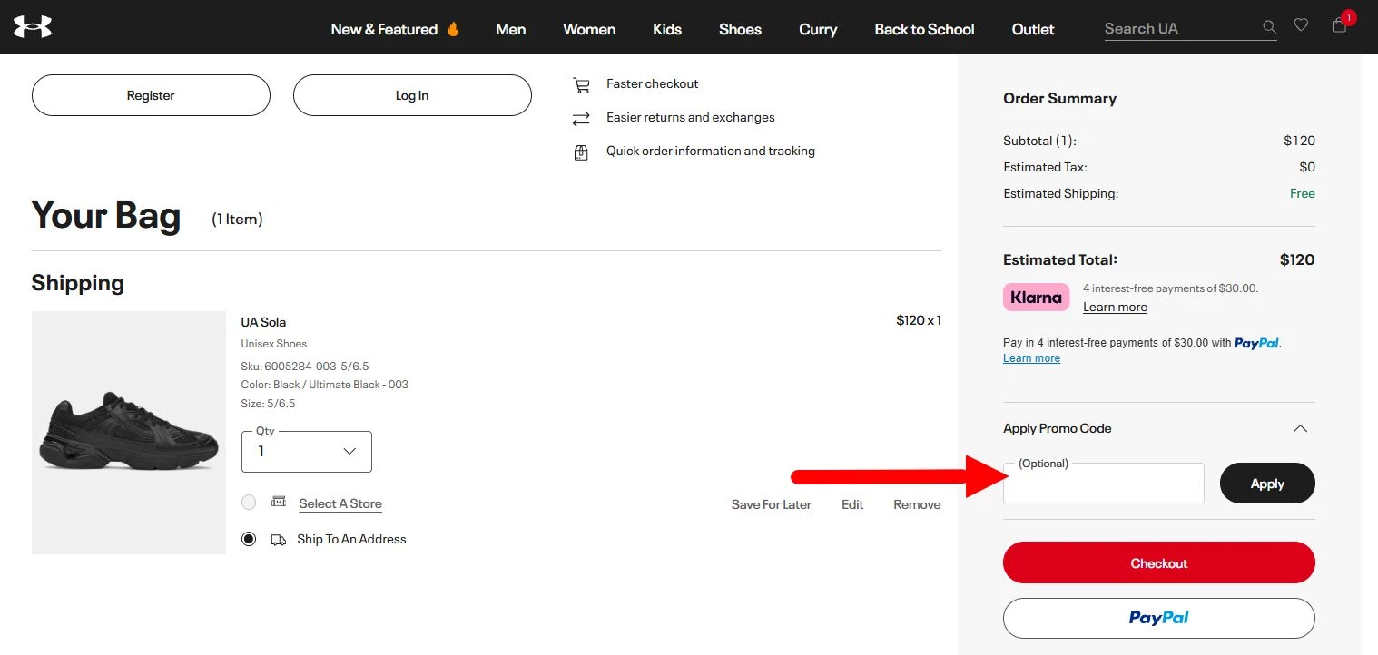Click the Klarna logo badge
The height and width of the screenshot is (655, 1378).
pyautogui.click(x=1036, y=298)
